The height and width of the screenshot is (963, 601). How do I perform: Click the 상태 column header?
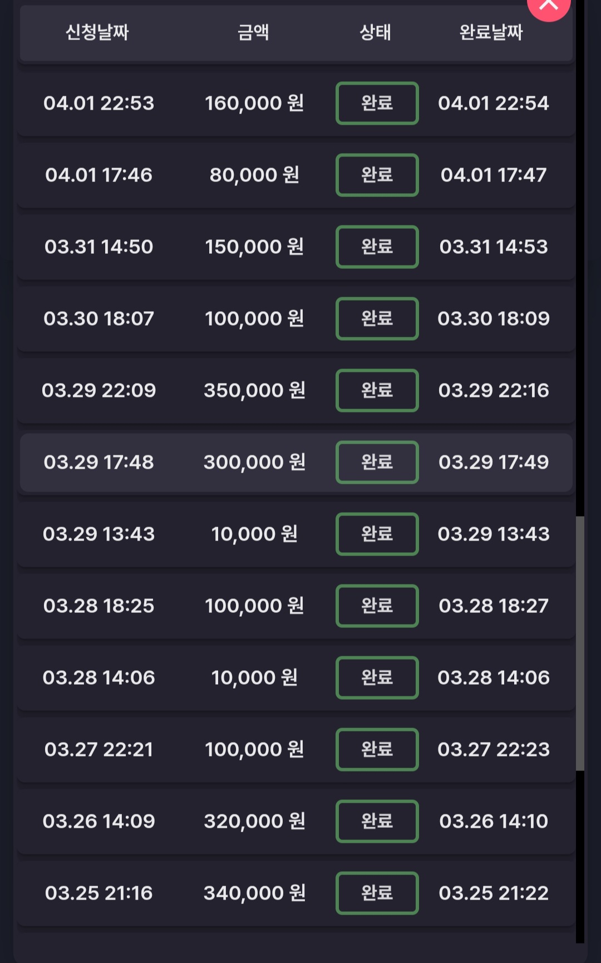coord(376,32)
